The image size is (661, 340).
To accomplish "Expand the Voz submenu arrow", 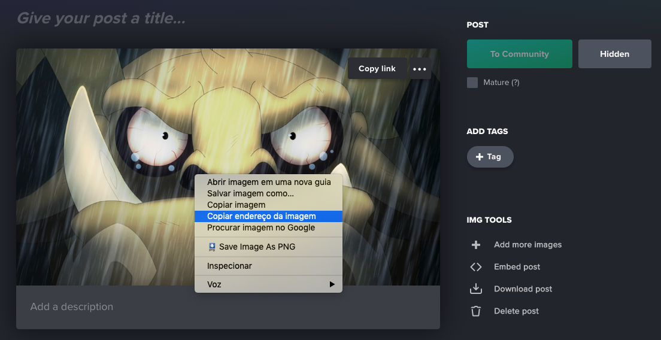I will (x=332, y=284).
